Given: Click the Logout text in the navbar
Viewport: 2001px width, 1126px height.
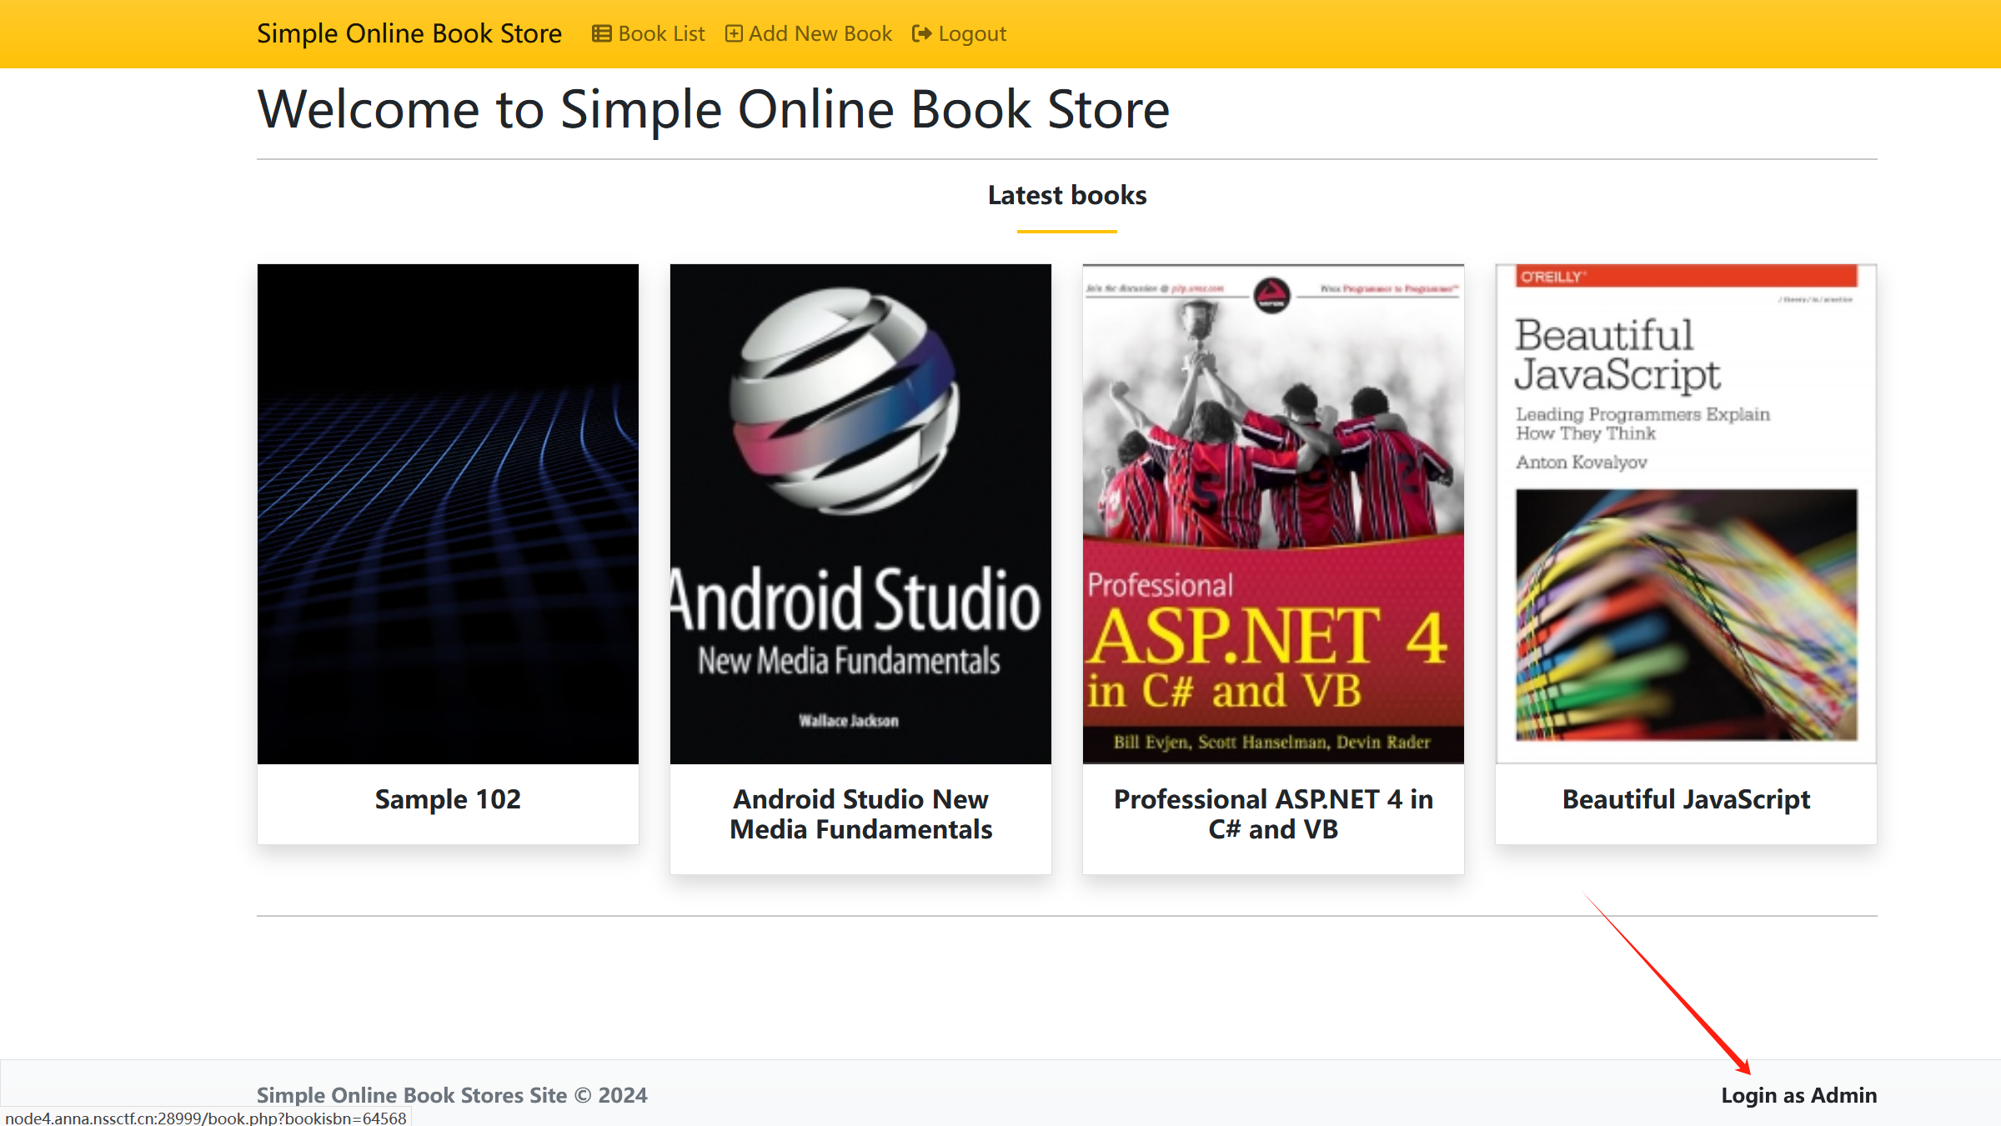Looking at the screenshot, I should [972, 33].
